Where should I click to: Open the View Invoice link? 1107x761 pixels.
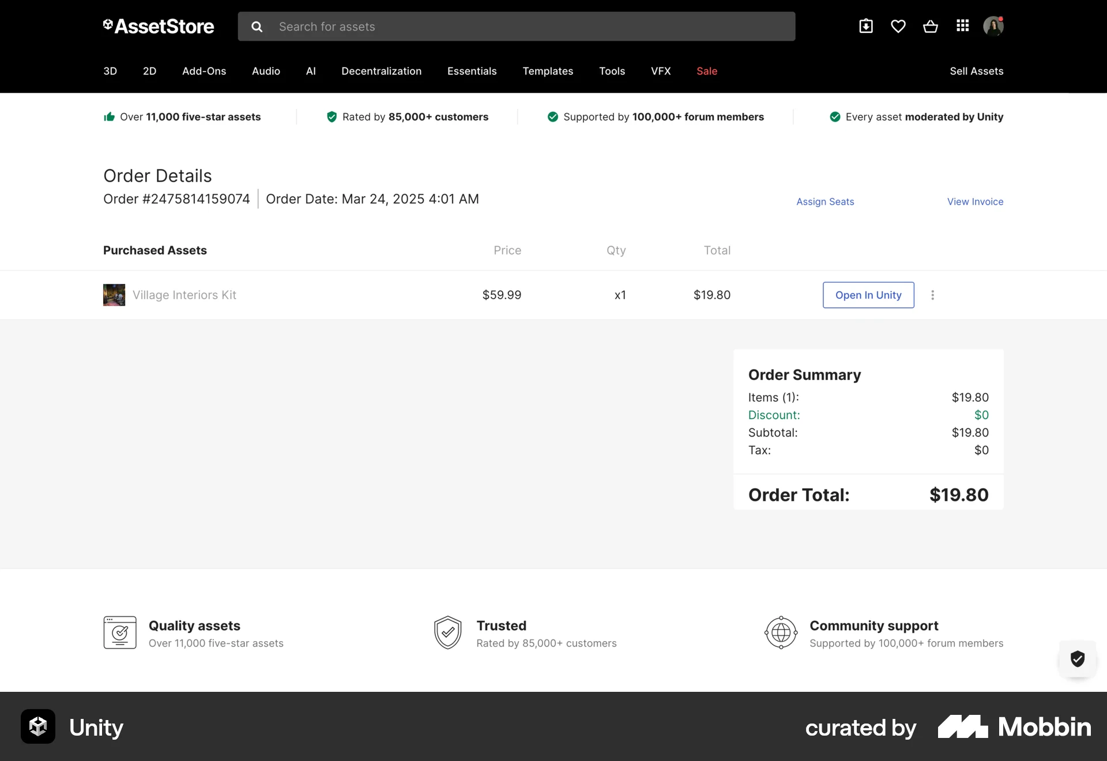coord(975,201)
